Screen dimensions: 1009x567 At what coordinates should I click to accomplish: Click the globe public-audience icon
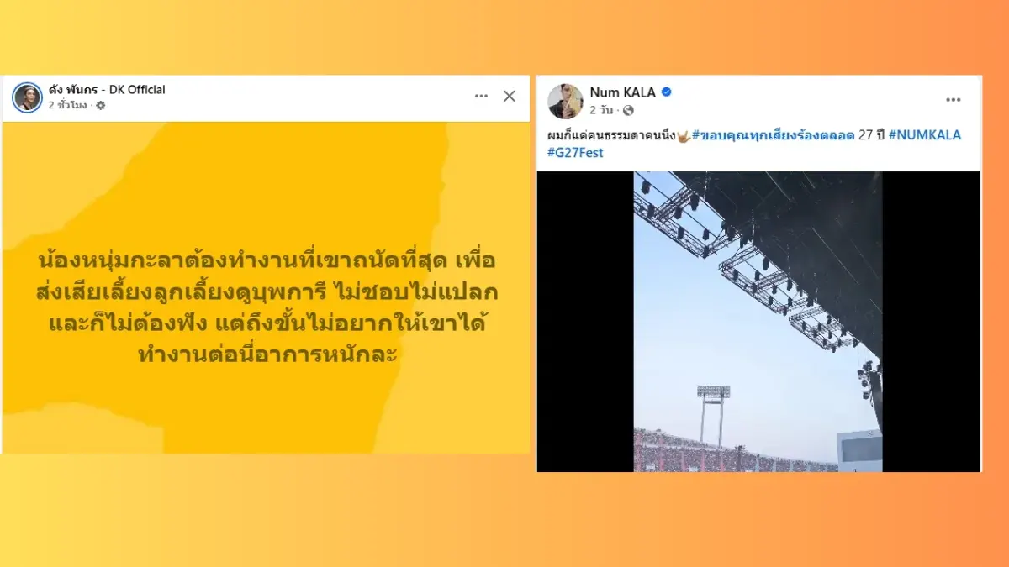pos(628,110)
